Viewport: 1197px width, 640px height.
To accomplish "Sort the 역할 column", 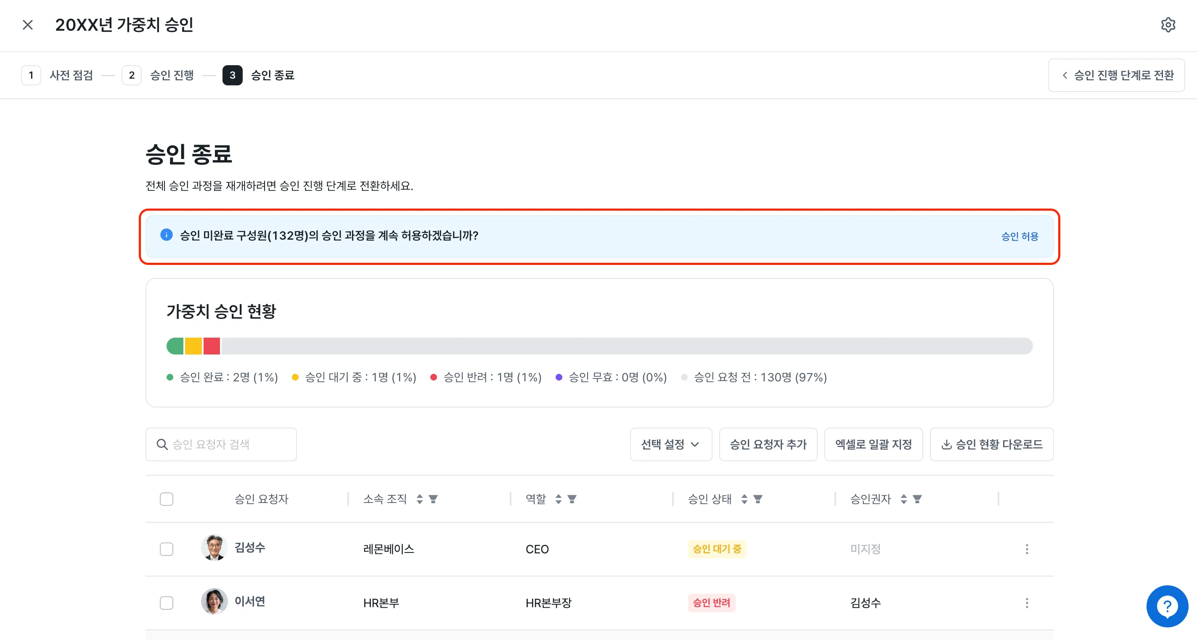I will point(559,499).
